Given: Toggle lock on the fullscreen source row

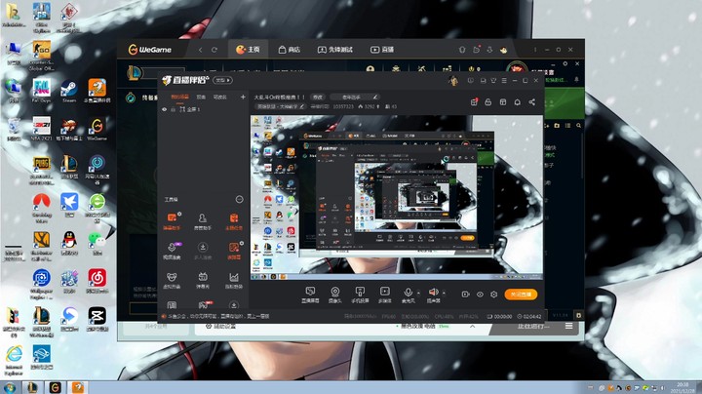Looking at the screenshot, I should pyautogui.click(x=174, y=109).
